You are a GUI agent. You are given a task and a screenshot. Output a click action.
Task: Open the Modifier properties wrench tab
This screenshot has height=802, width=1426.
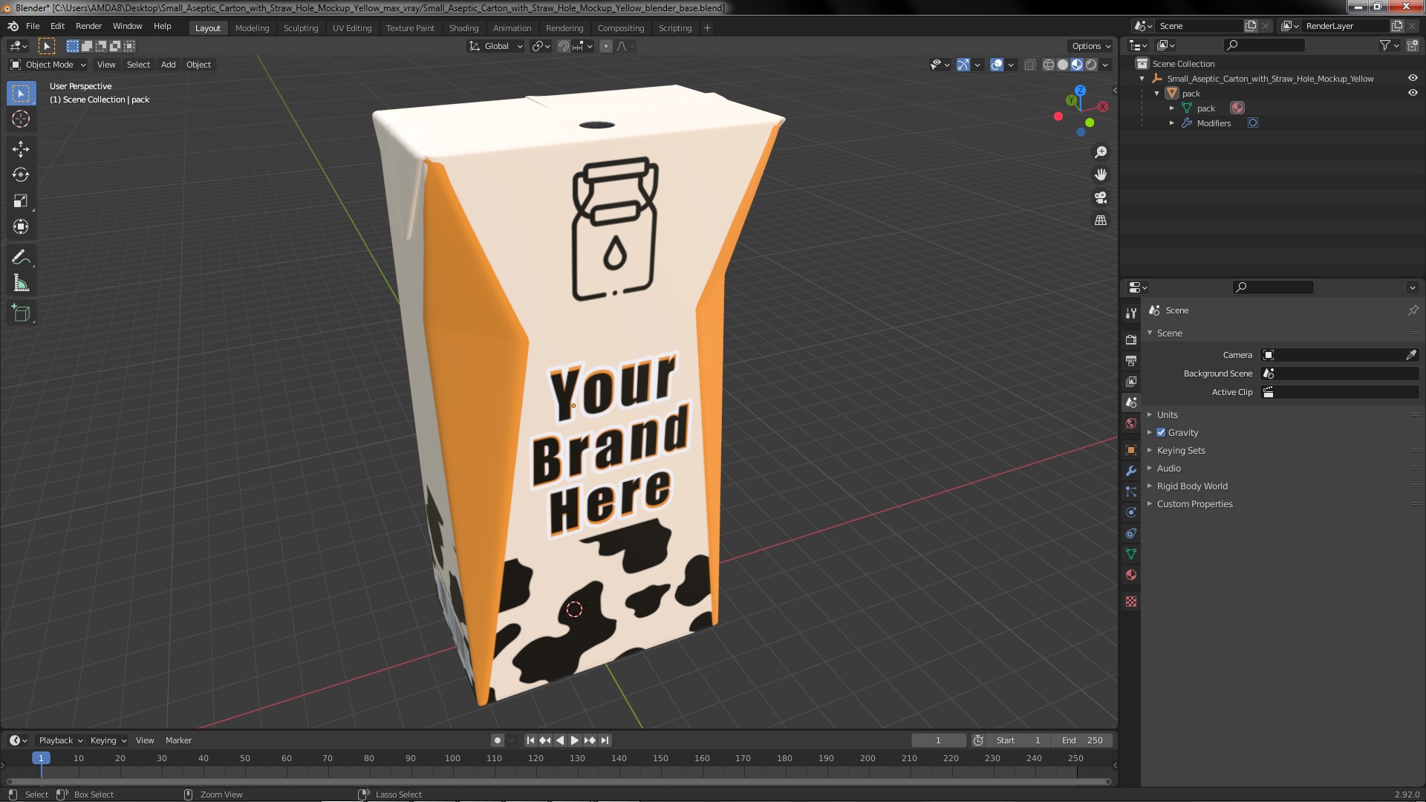(x=1131, y=471)
